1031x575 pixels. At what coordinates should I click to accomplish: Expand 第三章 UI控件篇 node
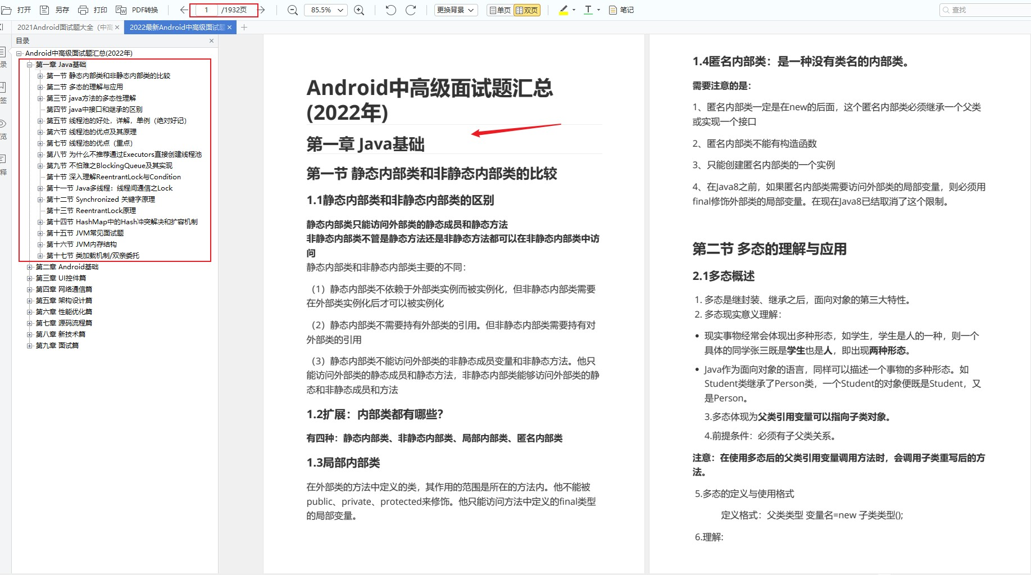pyautogui.click(x=30, y=278)
